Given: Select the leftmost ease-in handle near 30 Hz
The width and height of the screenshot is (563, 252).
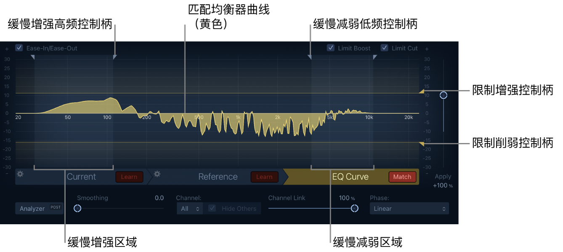Looking at the screenshot, I should coord(33,57).
